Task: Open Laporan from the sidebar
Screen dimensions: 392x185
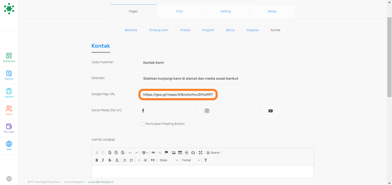Action: (x=9, y=93)
